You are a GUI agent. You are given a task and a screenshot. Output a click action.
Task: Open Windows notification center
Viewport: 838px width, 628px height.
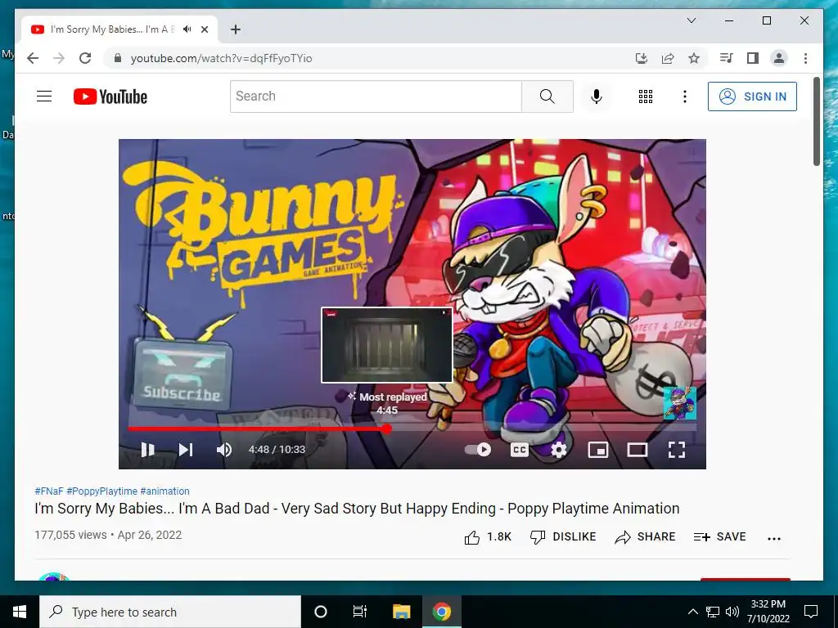pos(811,612)
